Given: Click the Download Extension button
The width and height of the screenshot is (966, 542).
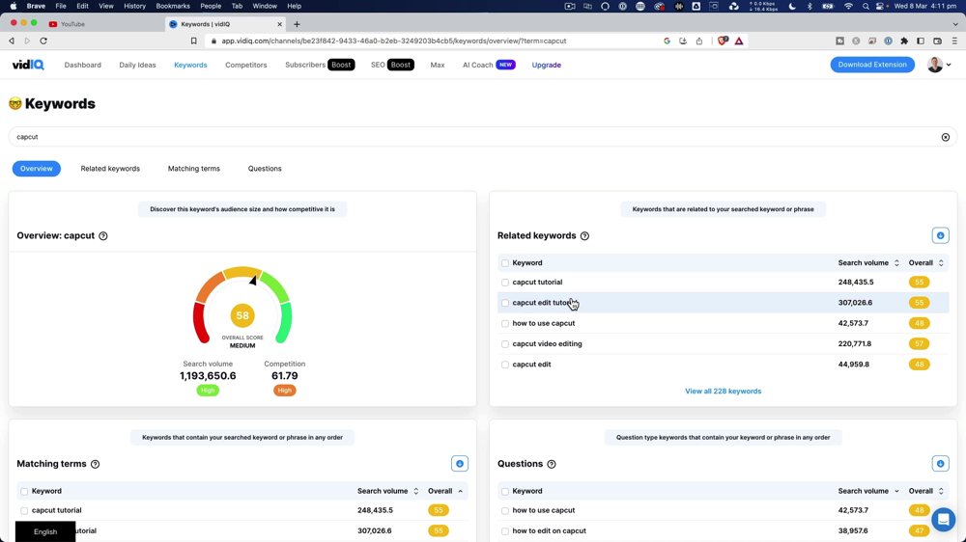Looking at the screenshot, I should click(872, 65).
